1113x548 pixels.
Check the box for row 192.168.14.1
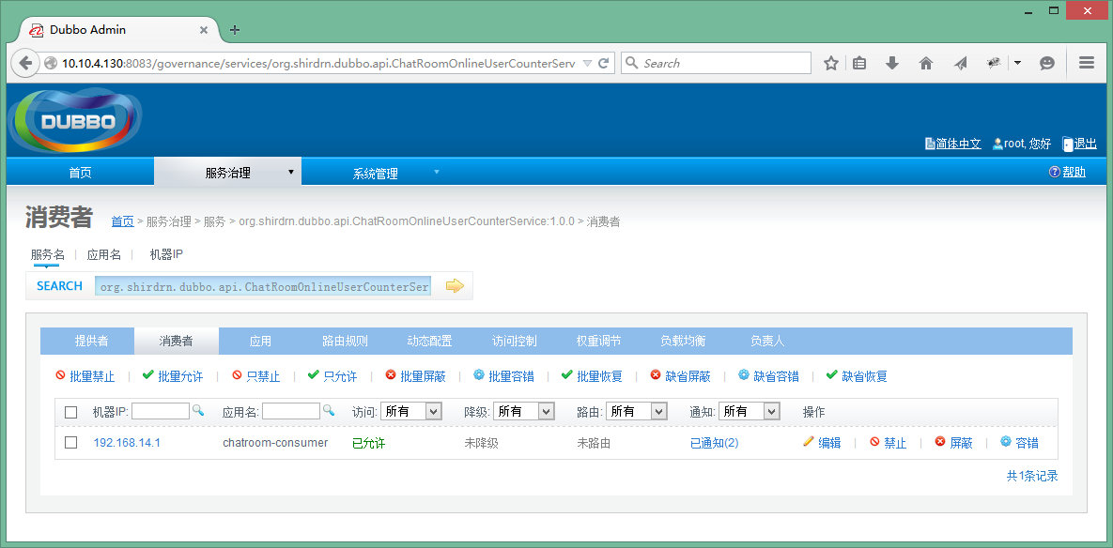pos(71,443)
